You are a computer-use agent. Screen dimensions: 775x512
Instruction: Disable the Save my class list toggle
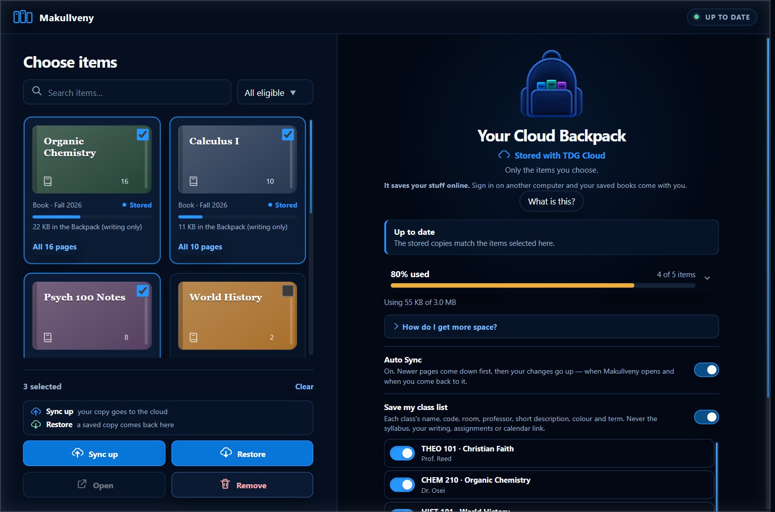coord(706,417)
